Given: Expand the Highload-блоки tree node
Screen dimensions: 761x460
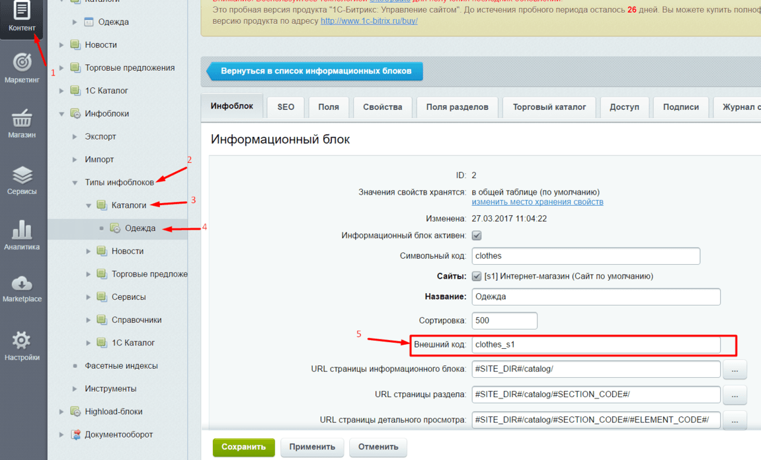Looking at the screenshot, I should (61, 412).
